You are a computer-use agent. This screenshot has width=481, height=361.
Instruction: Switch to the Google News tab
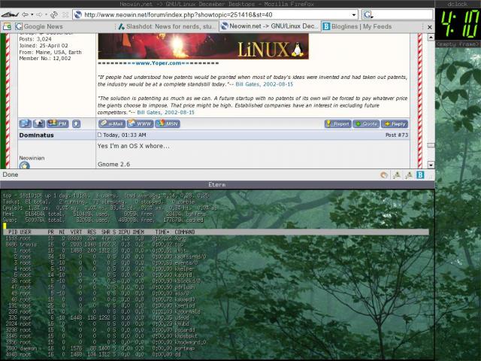pyautogui.click(x=65, y=27)
